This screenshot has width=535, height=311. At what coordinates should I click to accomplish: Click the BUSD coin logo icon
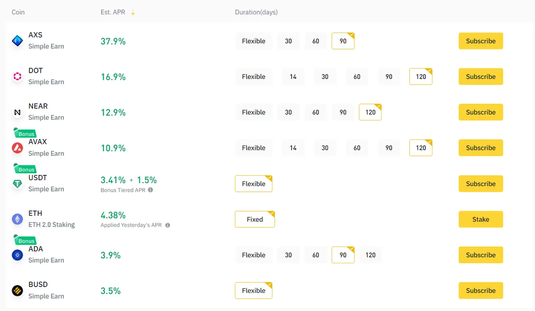[17, 290]
